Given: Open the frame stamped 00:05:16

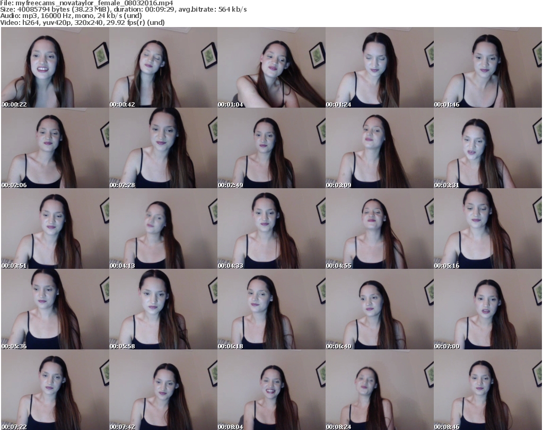Looking at the screenshot, I should click(487, 229).
